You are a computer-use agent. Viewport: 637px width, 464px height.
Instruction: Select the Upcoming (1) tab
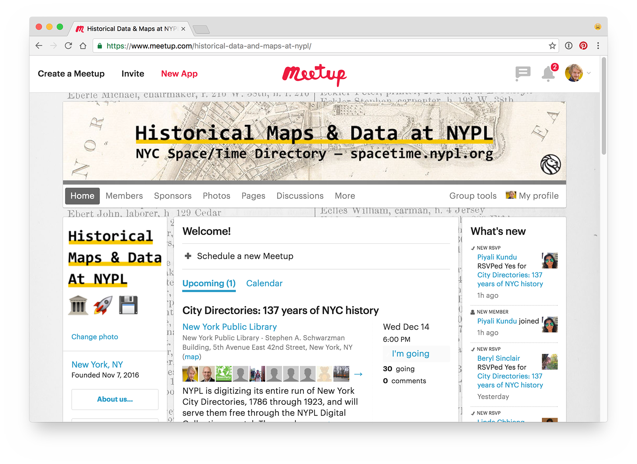point(209,283)
